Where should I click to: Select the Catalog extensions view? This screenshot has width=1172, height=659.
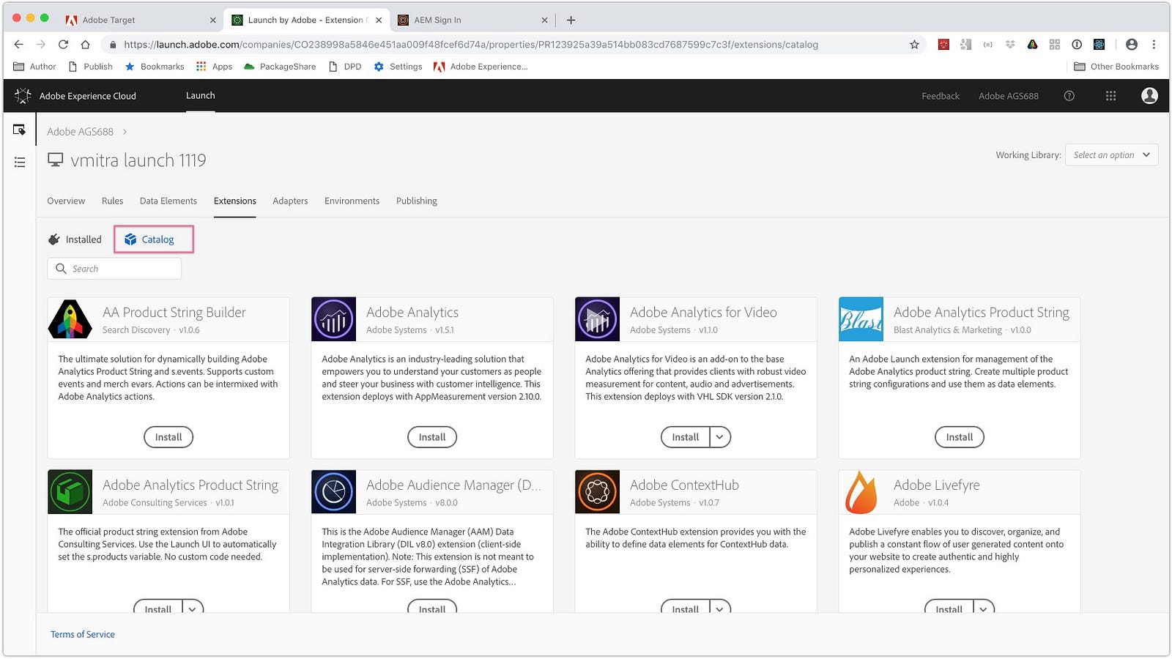click(x=149, y=239)
